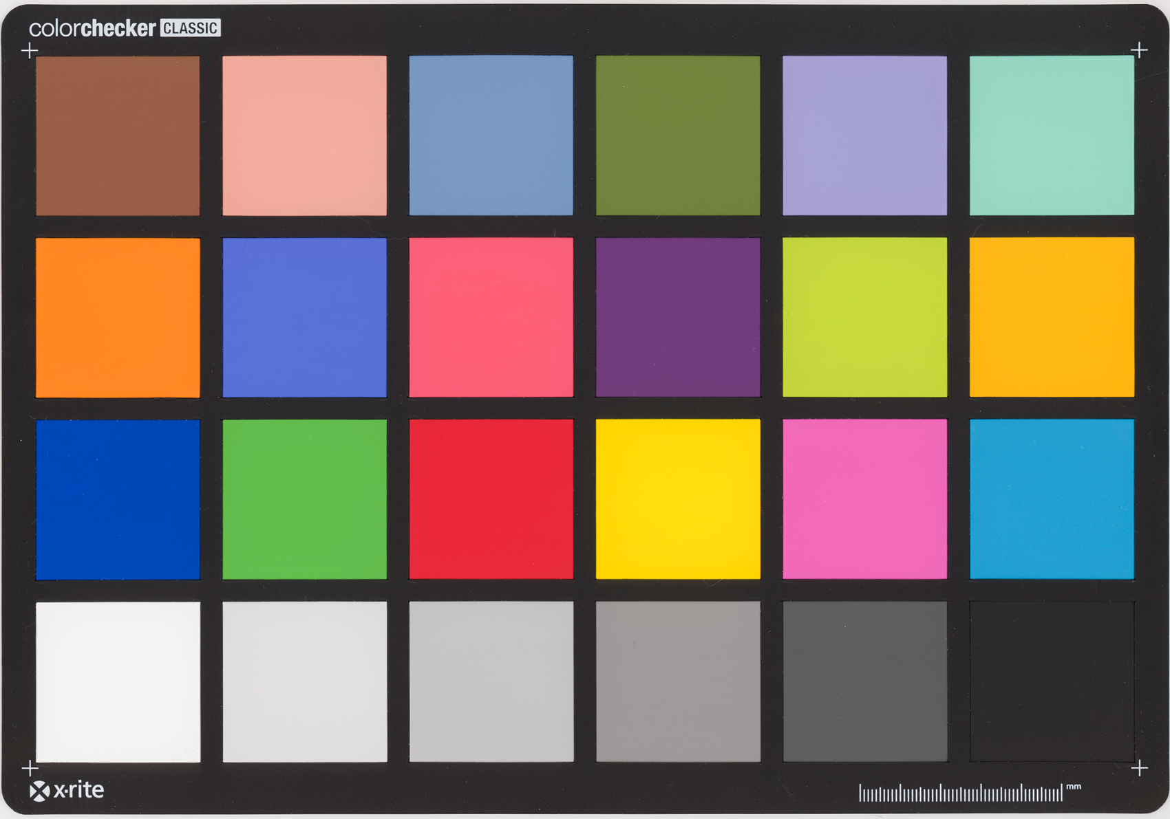Select the light peach skin-tone patch
Image resolution: width=1170 pixels, height=819 pixels.
pos(304,135)
